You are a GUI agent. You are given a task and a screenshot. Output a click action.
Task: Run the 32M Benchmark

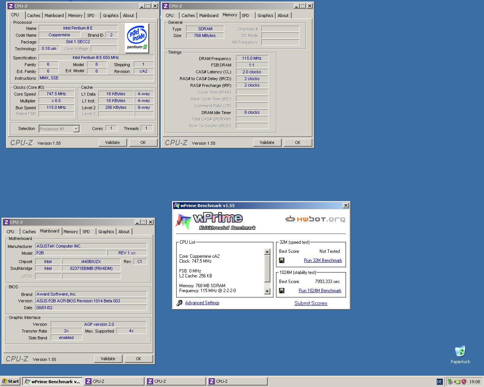(x=323, y=260)
